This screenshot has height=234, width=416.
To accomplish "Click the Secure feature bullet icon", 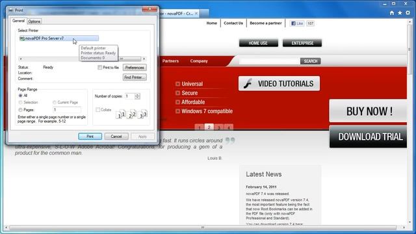I will (x=177, y=93).
